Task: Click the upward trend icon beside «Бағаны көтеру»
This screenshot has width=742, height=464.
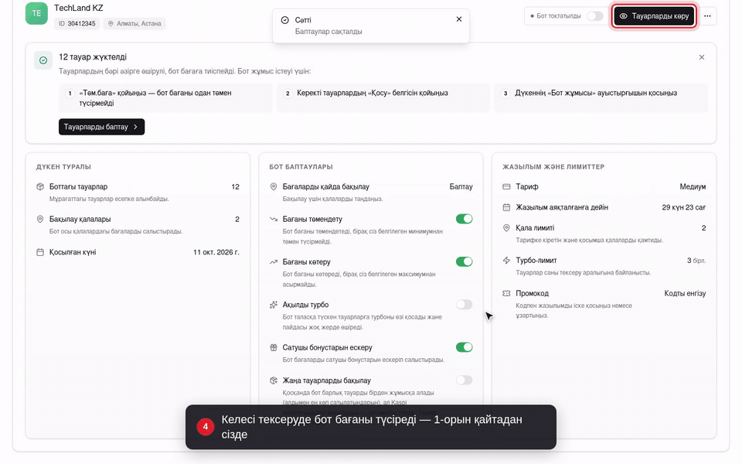Action: point(274,262)
